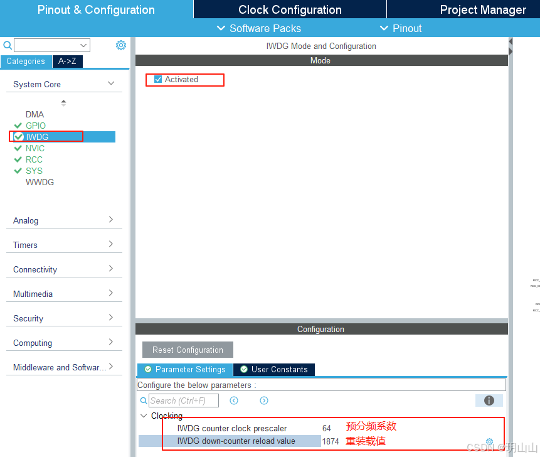Click the panel collapse arrows at the top right
Screen dimensions: 540x457
[511, 46]
